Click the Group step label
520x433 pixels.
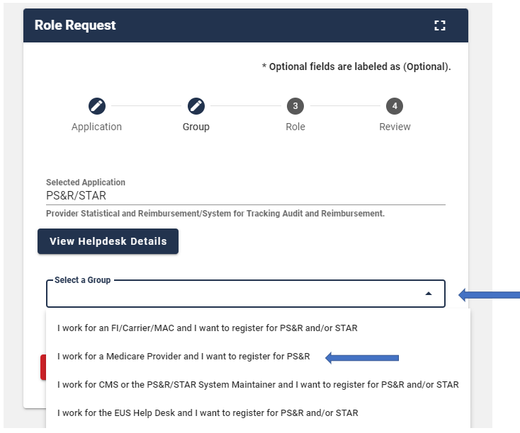pos(196,127)
